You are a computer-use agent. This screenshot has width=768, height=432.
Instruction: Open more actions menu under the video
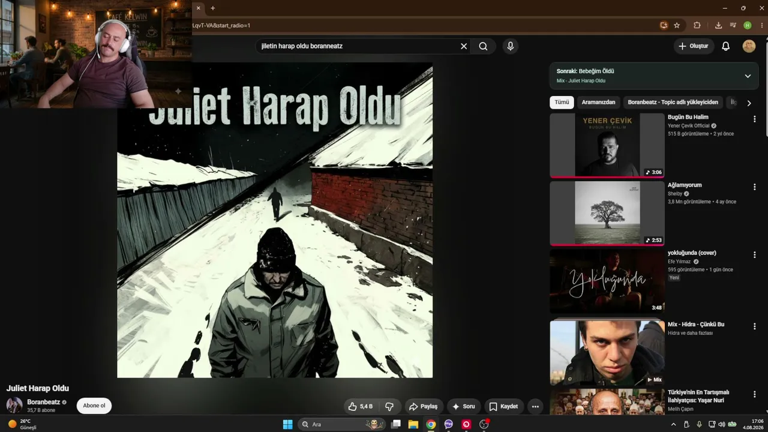point(535,406)
